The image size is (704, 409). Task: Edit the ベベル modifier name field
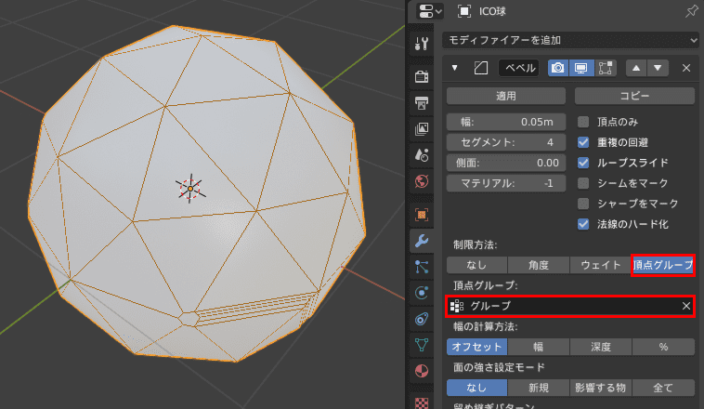click(519, 68)
